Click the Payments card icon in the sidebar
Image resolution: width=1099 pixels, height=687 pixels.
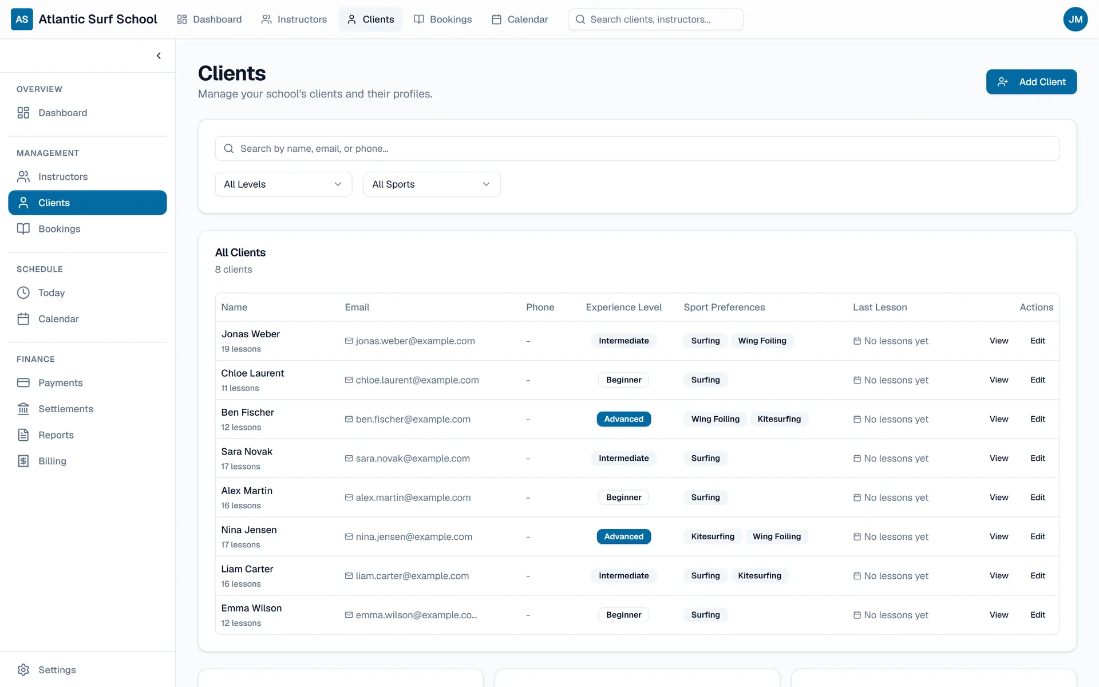23,382
